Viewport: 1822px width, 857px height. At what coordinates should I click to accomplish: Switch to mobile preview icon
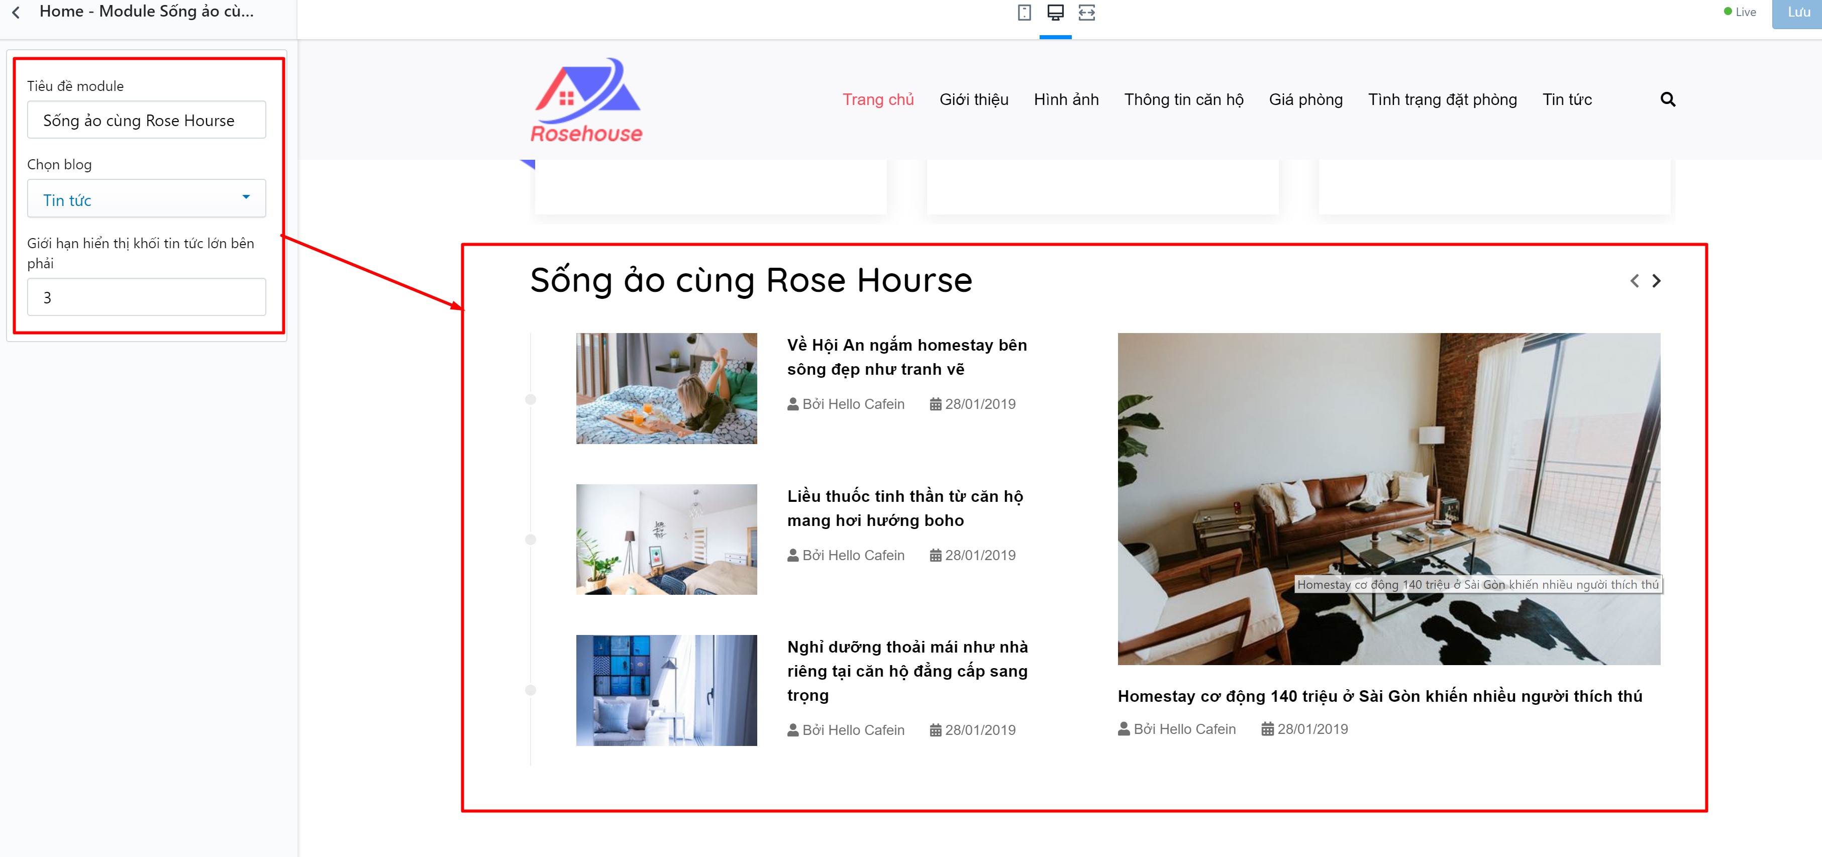(x=1024, y=13)
